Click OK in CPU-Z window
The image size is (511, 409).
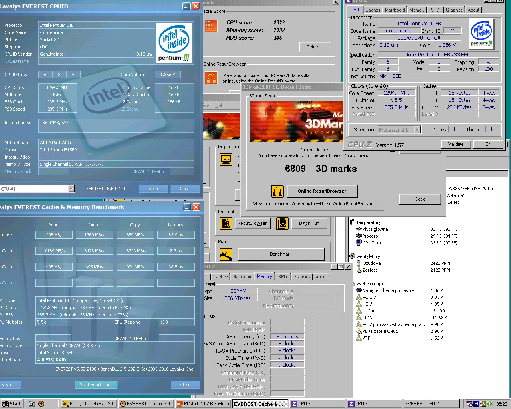click(x=488, y=144)
